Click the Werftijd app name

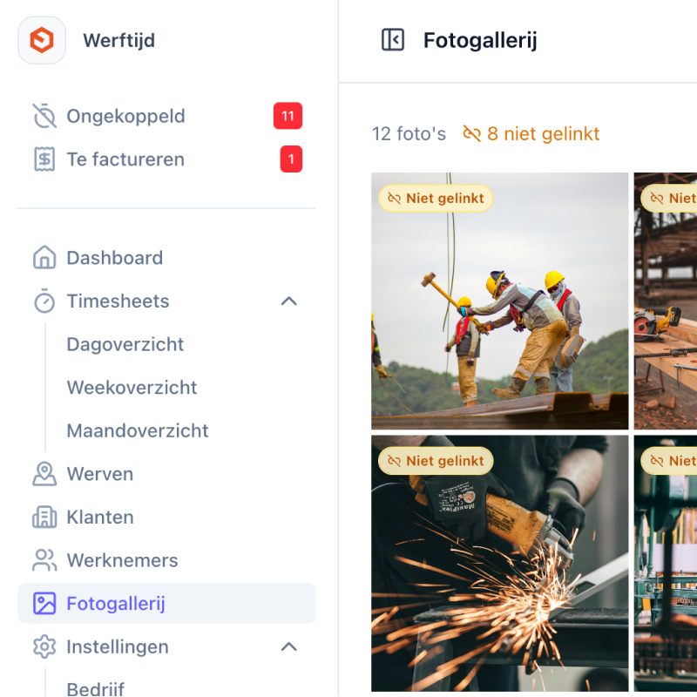119,40
